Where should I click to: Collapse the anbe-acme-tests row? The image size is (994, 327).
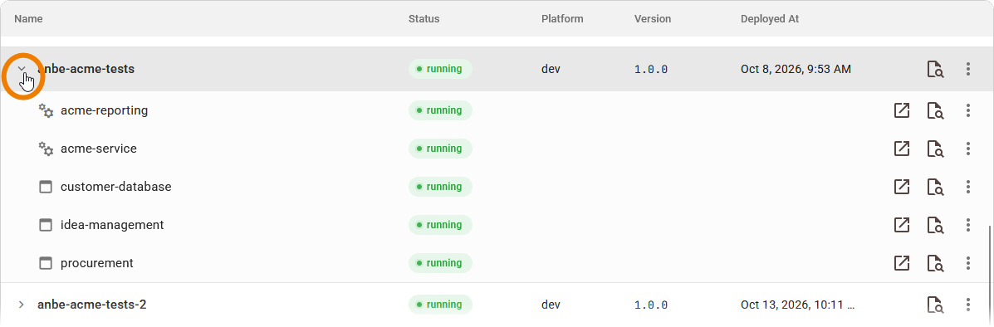point(21,68)
